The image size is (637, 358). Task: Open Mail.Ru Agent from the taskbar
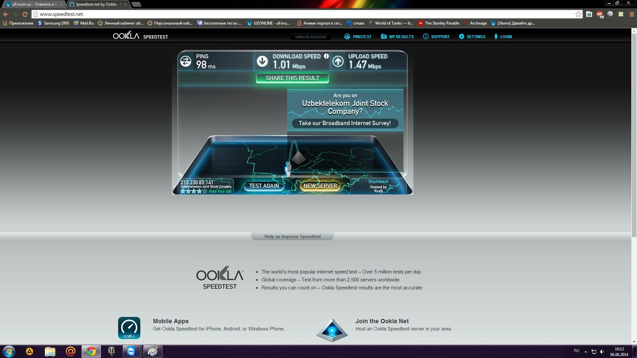coord(70,351)
